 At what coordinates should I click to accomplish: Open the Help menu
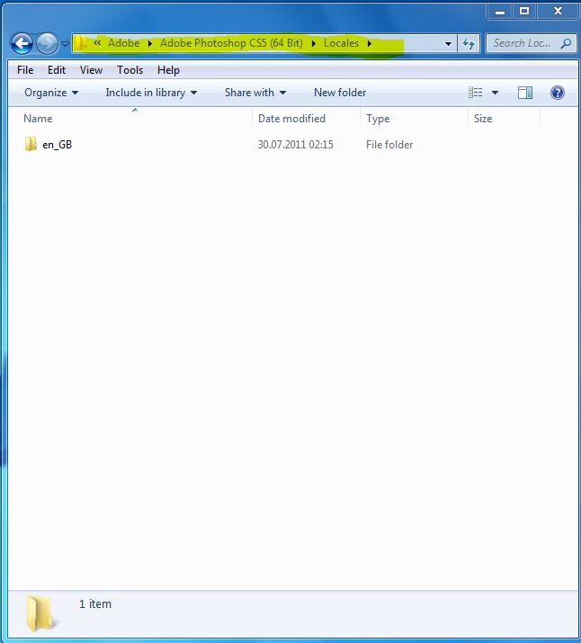(168, 70)
